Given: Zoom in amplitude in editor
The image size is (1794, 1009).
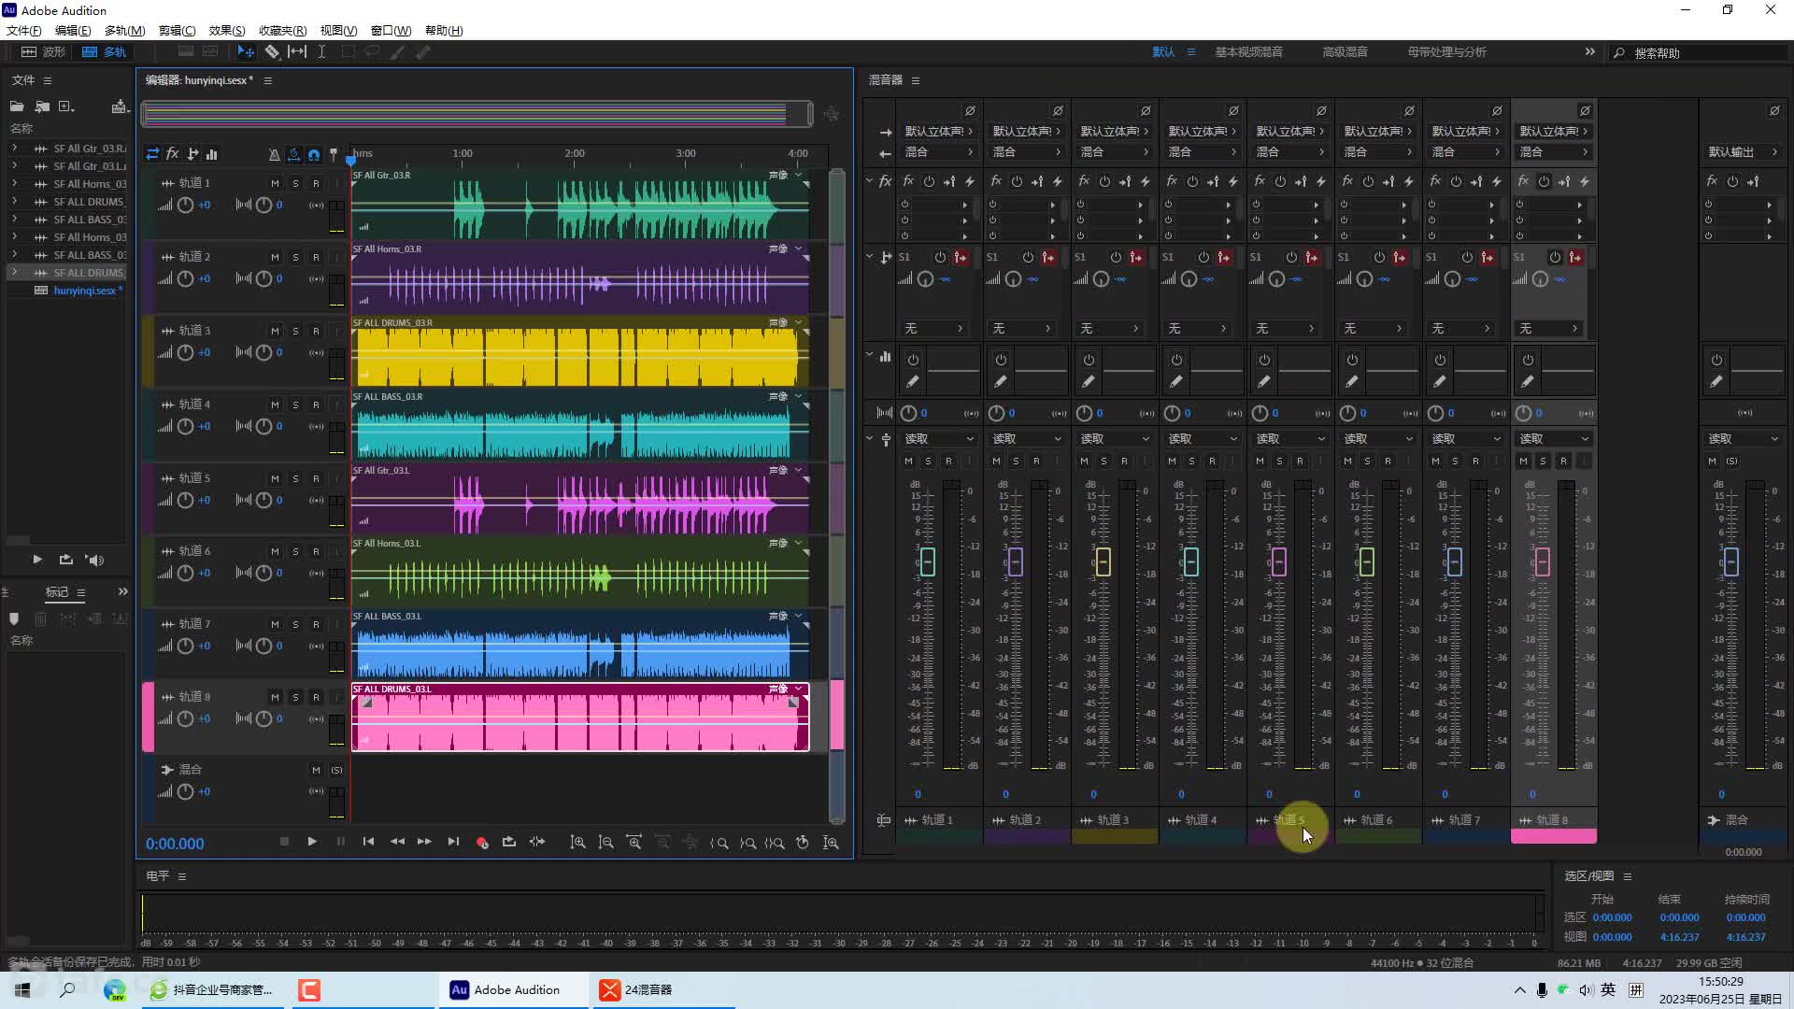Looking at the screenshot, I should click(x=578, y=843).
